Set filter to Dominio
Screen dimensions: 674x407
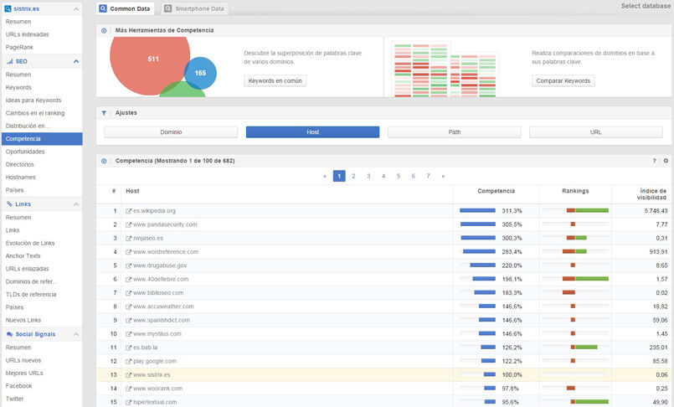(x=171, y=132)
